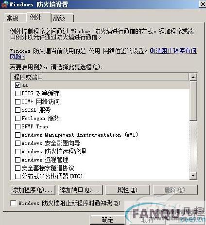The width and height of the screenshot is (206, 225).
Task: Enable Windows Management Instrumentation (WMI) checkbox
Action: click(x=17, y=135)
